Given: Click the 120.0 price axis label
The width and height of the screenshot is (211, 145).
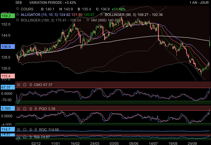Looking at the screenshot, I should pyautogui.click(x=6, y=68).
